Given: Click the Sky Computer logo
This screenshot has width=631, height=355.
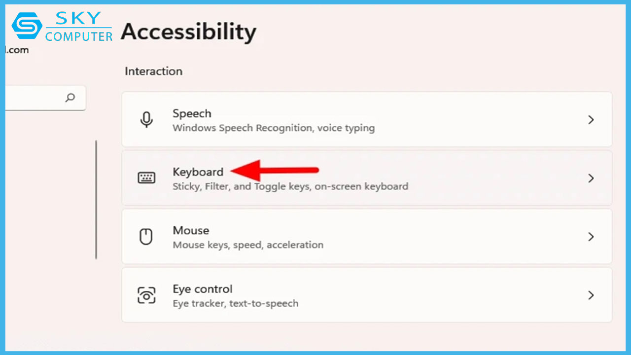Looking at the screenshot, I should pos(63,28).
